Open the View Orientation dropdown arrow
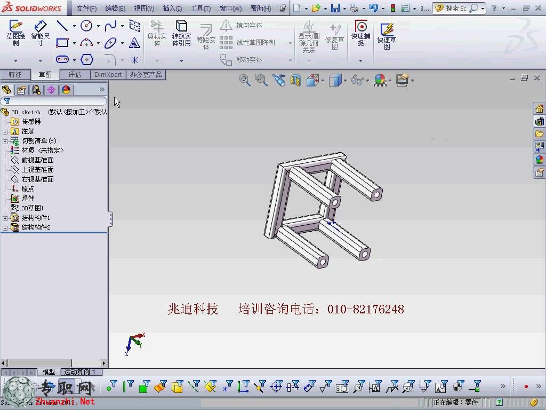Screen dimensions: 546x410 pos(323,81)
